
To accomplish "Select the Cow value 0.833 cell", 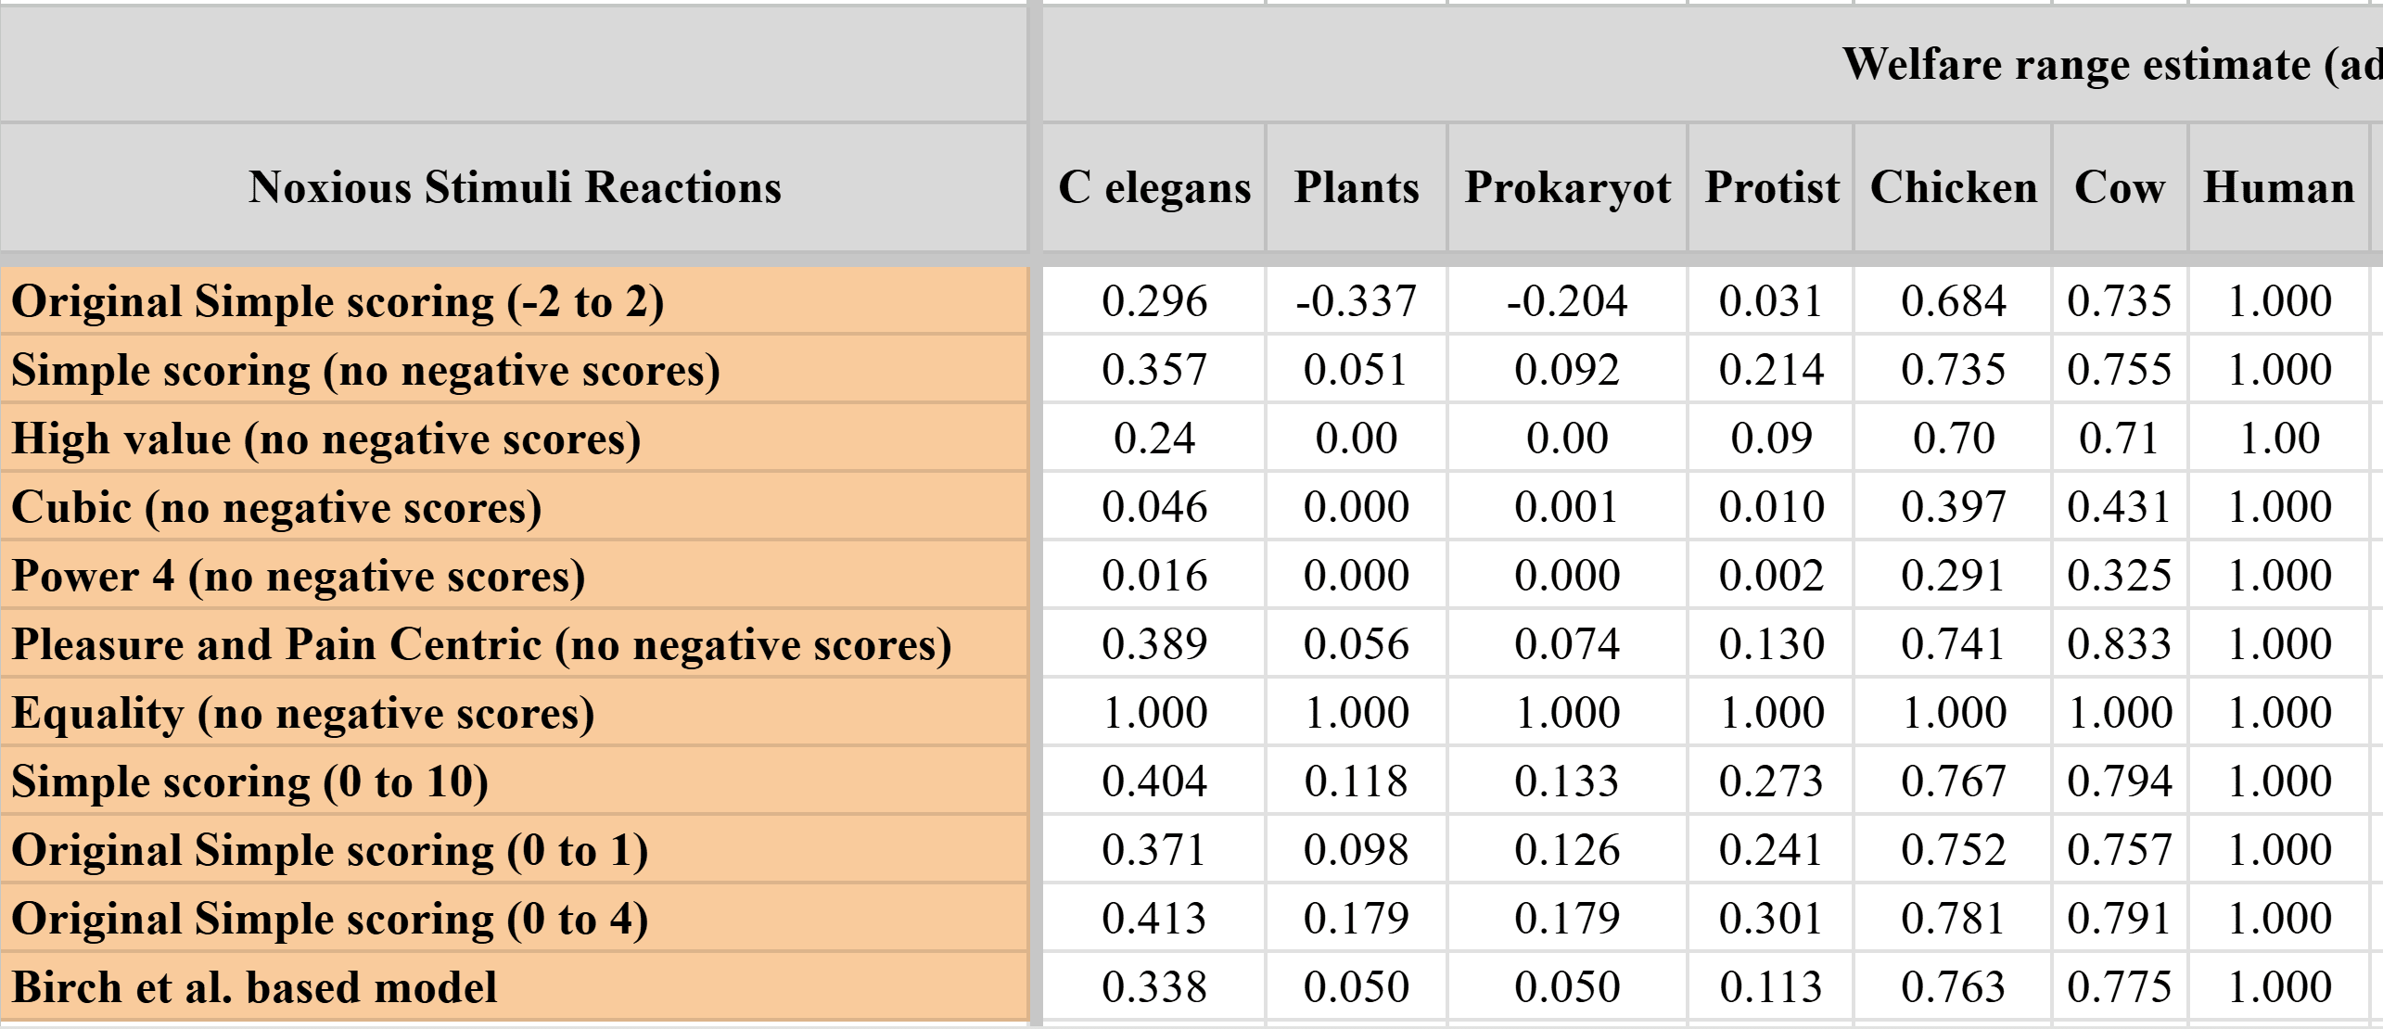I will (x=2120, y=644).
